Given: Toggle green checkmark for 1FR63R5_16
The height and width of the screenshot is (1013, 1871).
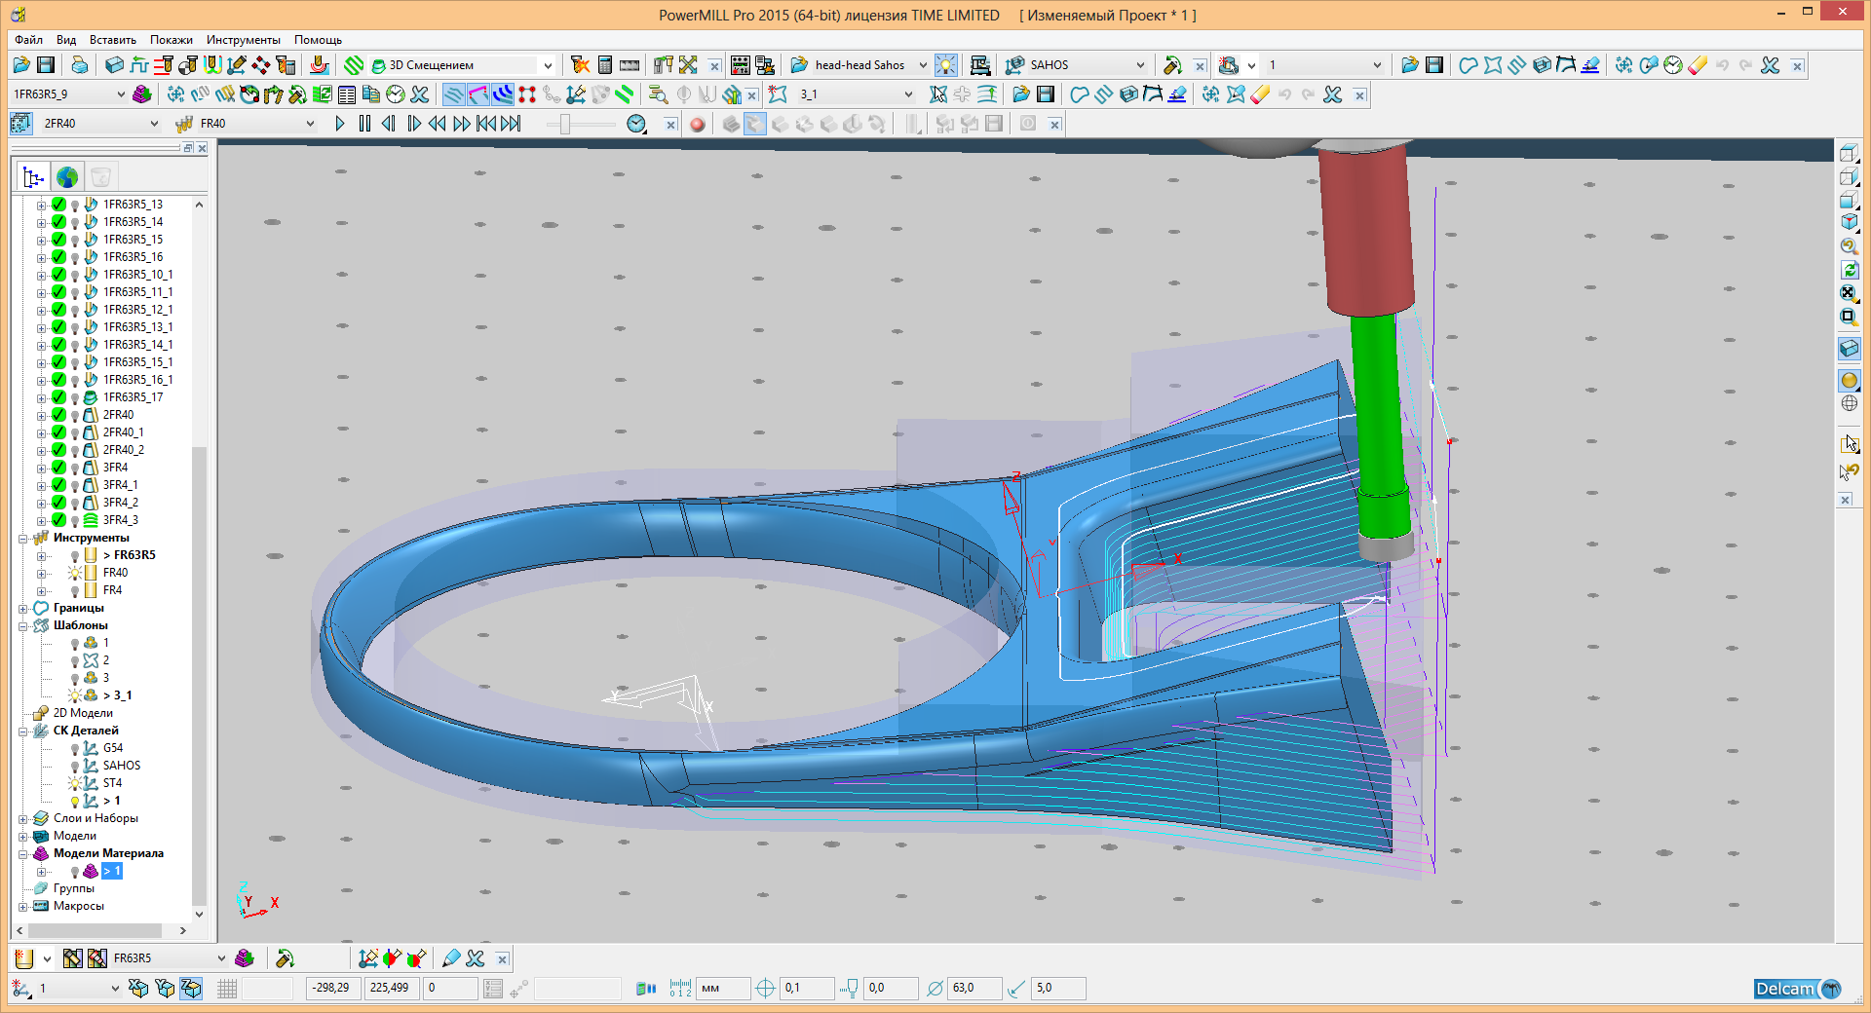Looking at the screenshot, I should pos(58,257).
